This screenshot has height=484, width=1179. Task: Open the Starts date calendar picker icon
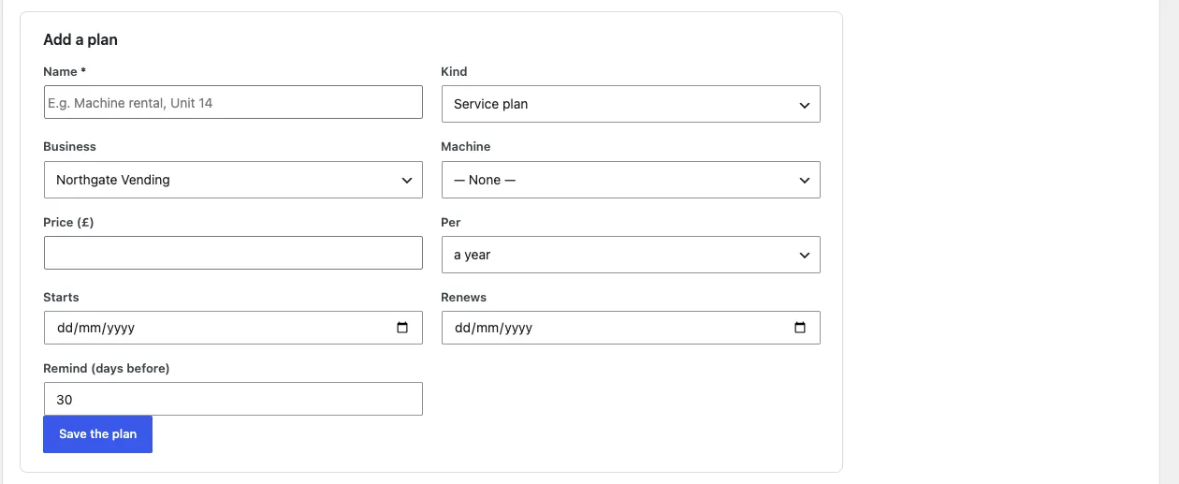(402, 328)
